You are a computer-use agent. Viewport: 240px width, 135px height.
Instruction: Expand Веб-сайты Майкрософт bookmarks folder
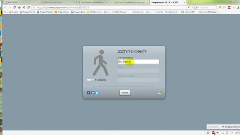(208, 12)
